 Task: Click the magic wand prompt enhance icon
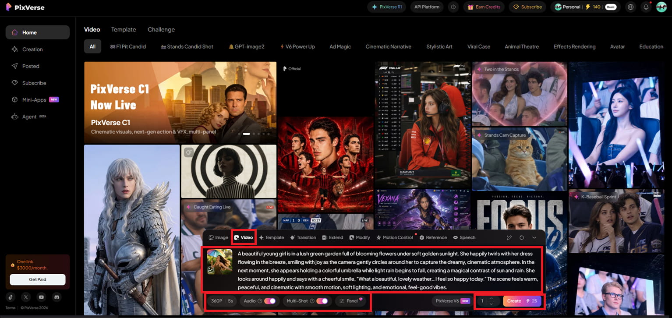509,237
